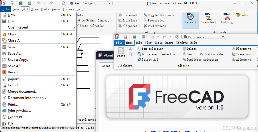
Task: Choose Import... from the File menu
Action: coord(38,79)
